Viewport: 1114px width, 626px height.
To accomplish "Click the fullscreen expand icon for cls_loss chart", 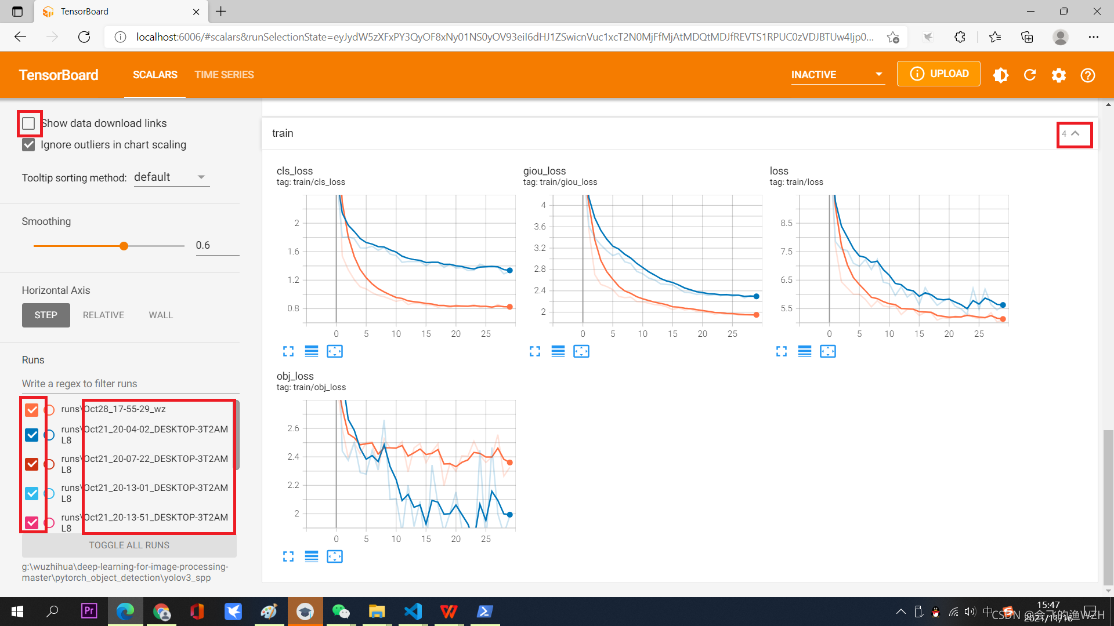I will point(288,351).
